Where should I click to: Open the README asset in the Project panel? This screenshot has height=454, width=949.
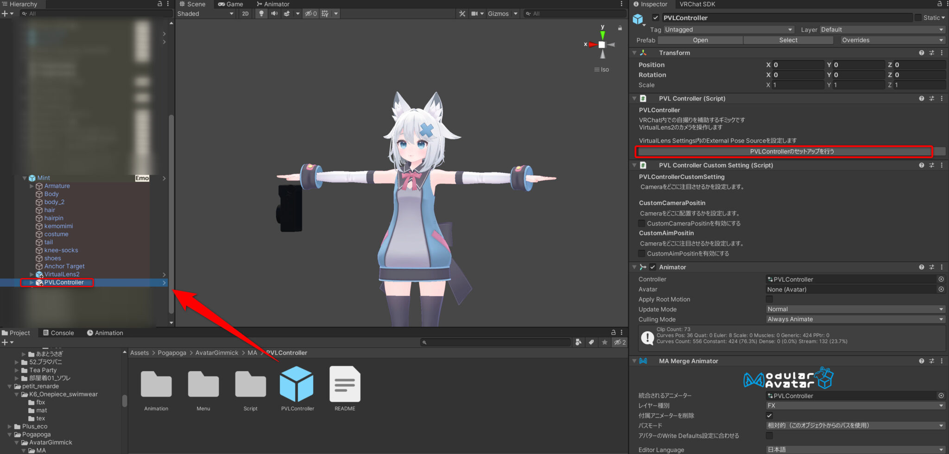coord(344,385)
